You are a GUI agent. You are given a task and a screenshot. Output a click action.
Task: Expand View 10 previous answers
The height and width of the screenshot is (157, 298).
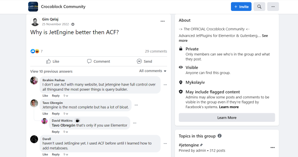point(51,71)
